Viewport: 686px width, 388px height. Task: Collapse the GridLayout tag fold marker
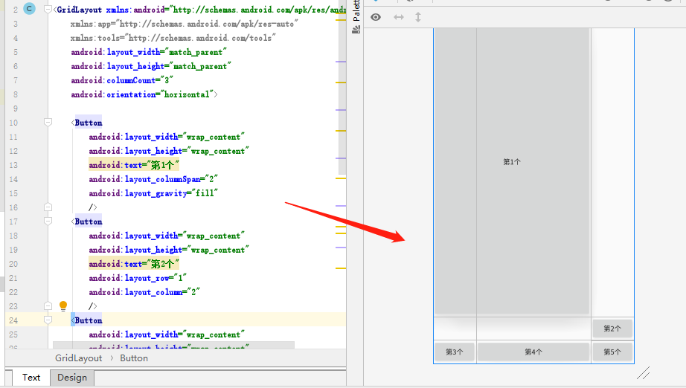(48, 9)
